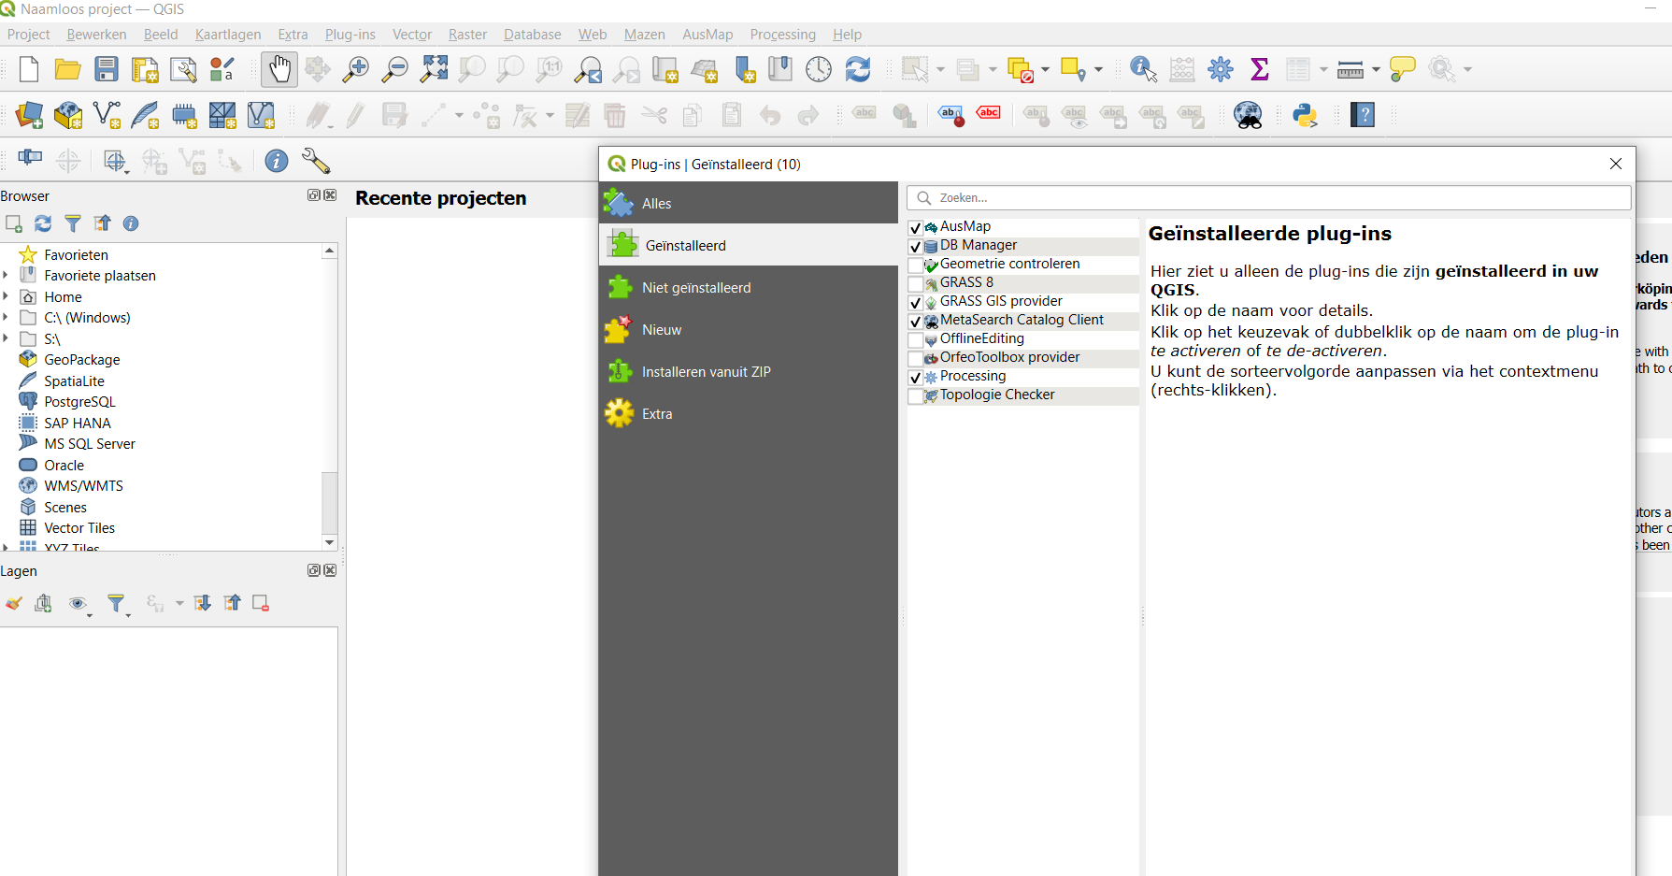
Task: Disable the AusMap plugin checkbox
Action: coord(916,227)
